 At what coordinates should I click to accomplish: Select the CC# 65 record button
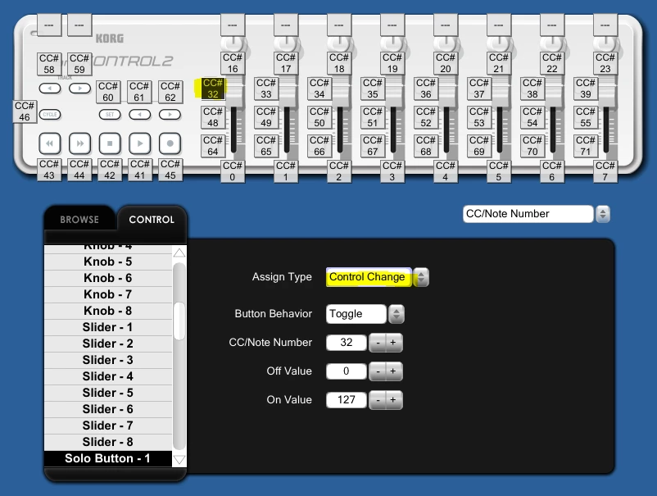click(266, 145)
